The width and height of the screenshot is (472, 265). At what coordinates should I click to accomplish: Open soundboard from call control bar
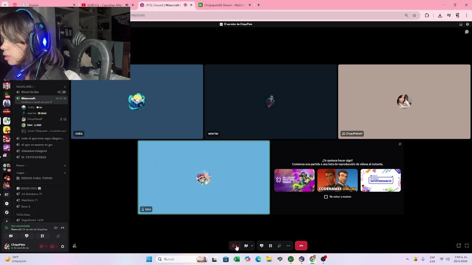(279, 246)
